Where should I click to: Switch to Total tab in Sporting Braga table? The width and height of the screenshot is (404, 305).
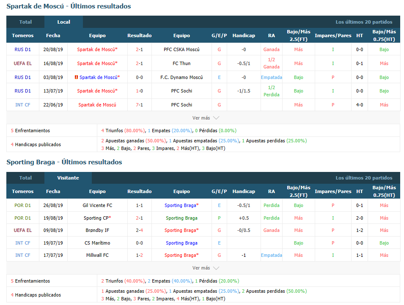coord(25,178)
